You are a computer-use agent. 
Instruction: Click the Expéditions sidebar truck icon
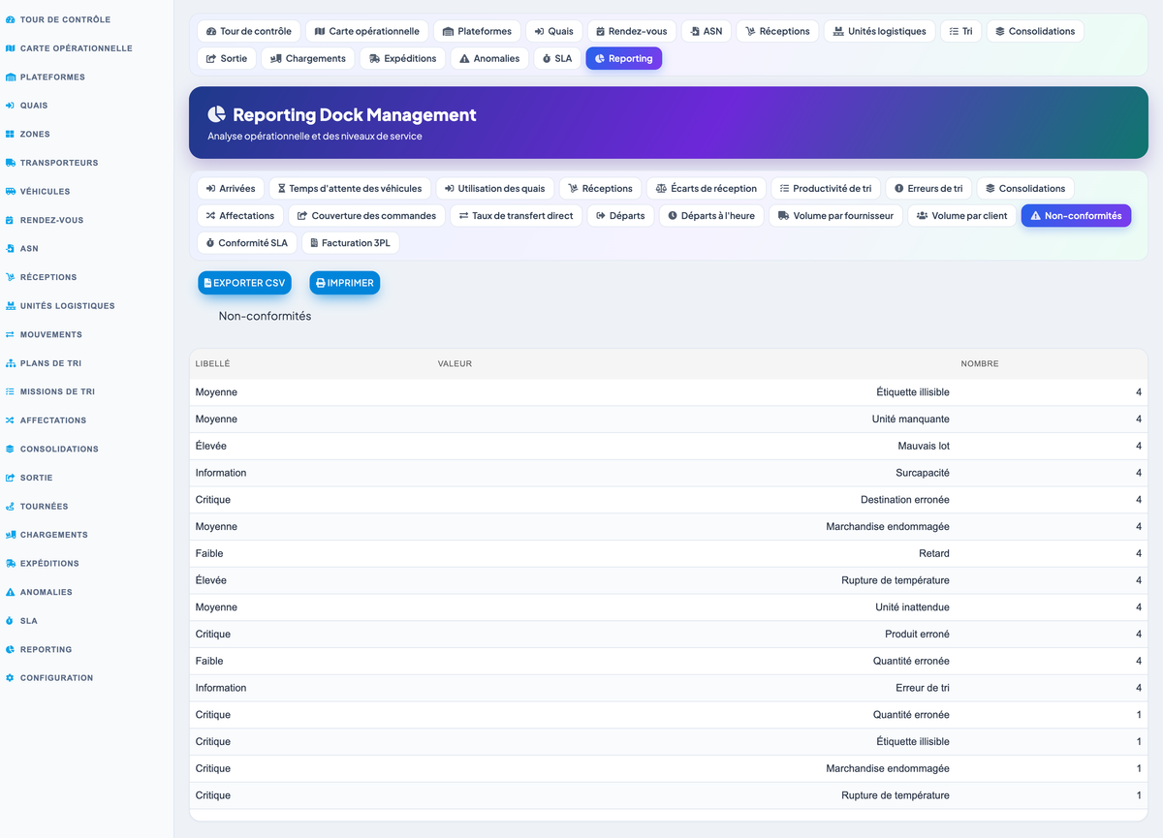click(x=10, y=563)
